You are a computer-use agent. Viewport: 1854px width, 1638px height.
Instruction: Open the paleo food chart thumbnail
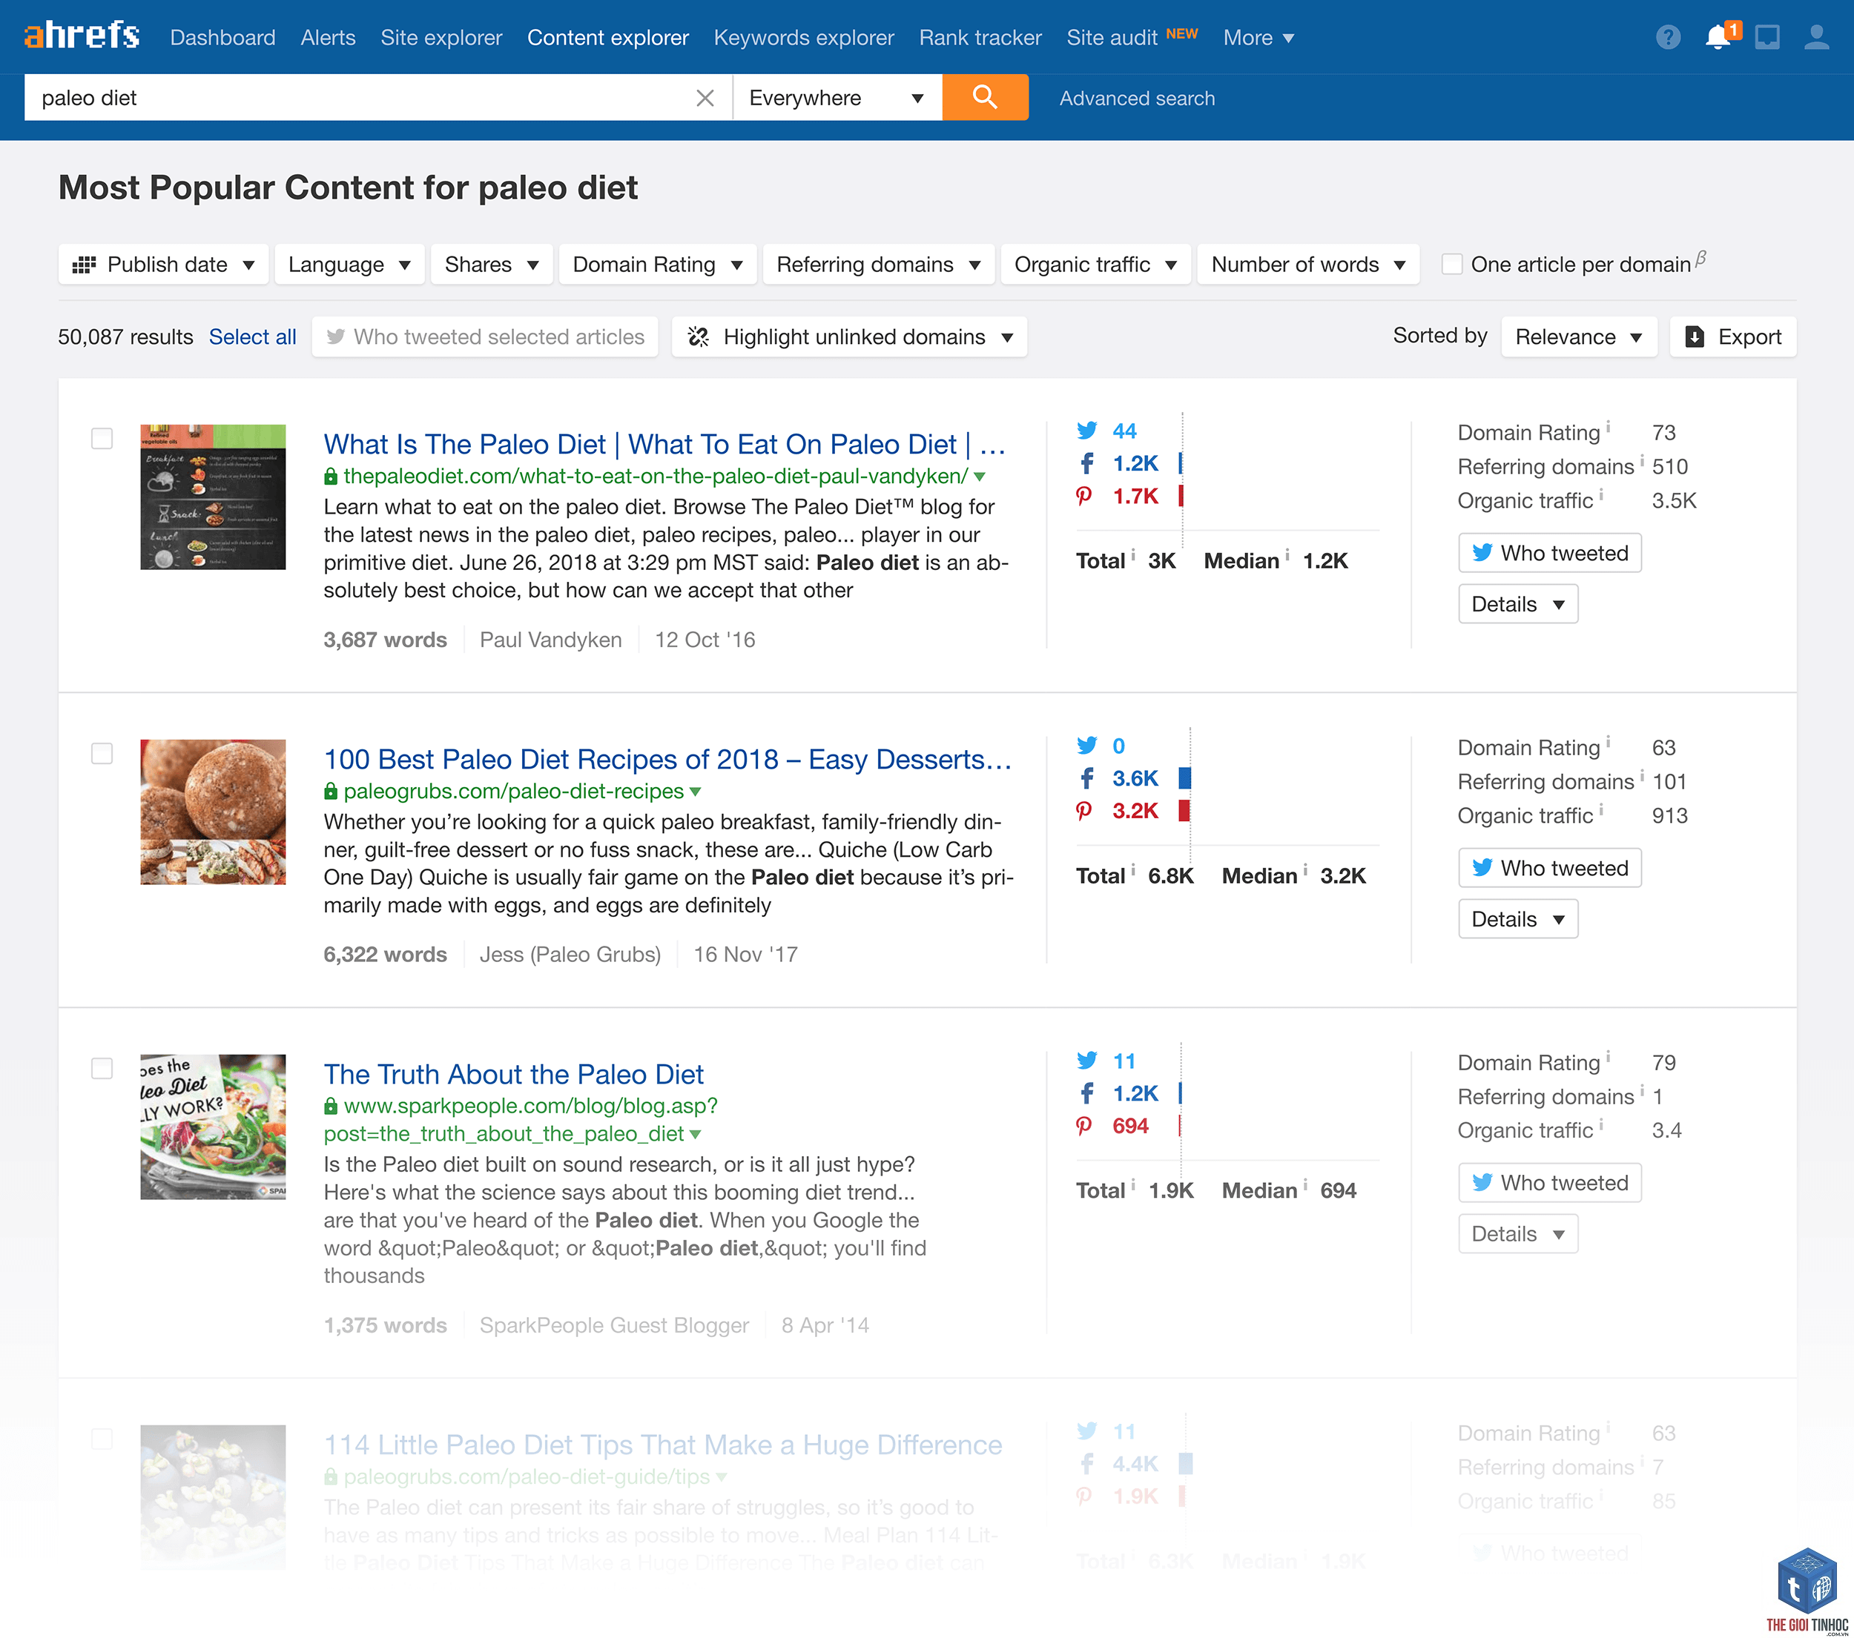coord(213,497)
